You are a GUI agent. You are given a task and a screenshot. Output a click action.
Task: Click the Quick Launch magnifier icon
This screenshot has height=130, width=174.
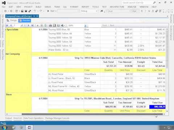pyautogui.click(x=154, y=3)
